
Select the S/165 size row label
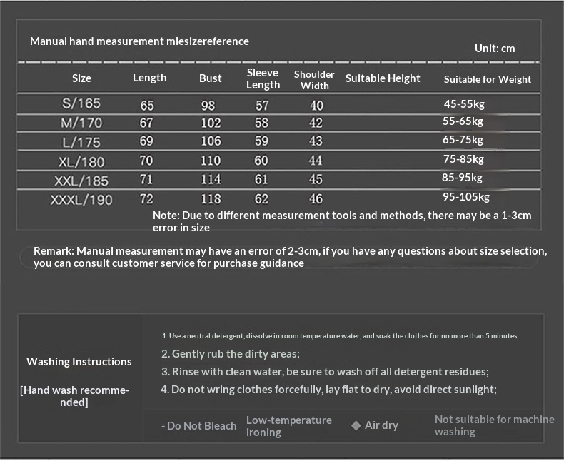click(81, 104)
